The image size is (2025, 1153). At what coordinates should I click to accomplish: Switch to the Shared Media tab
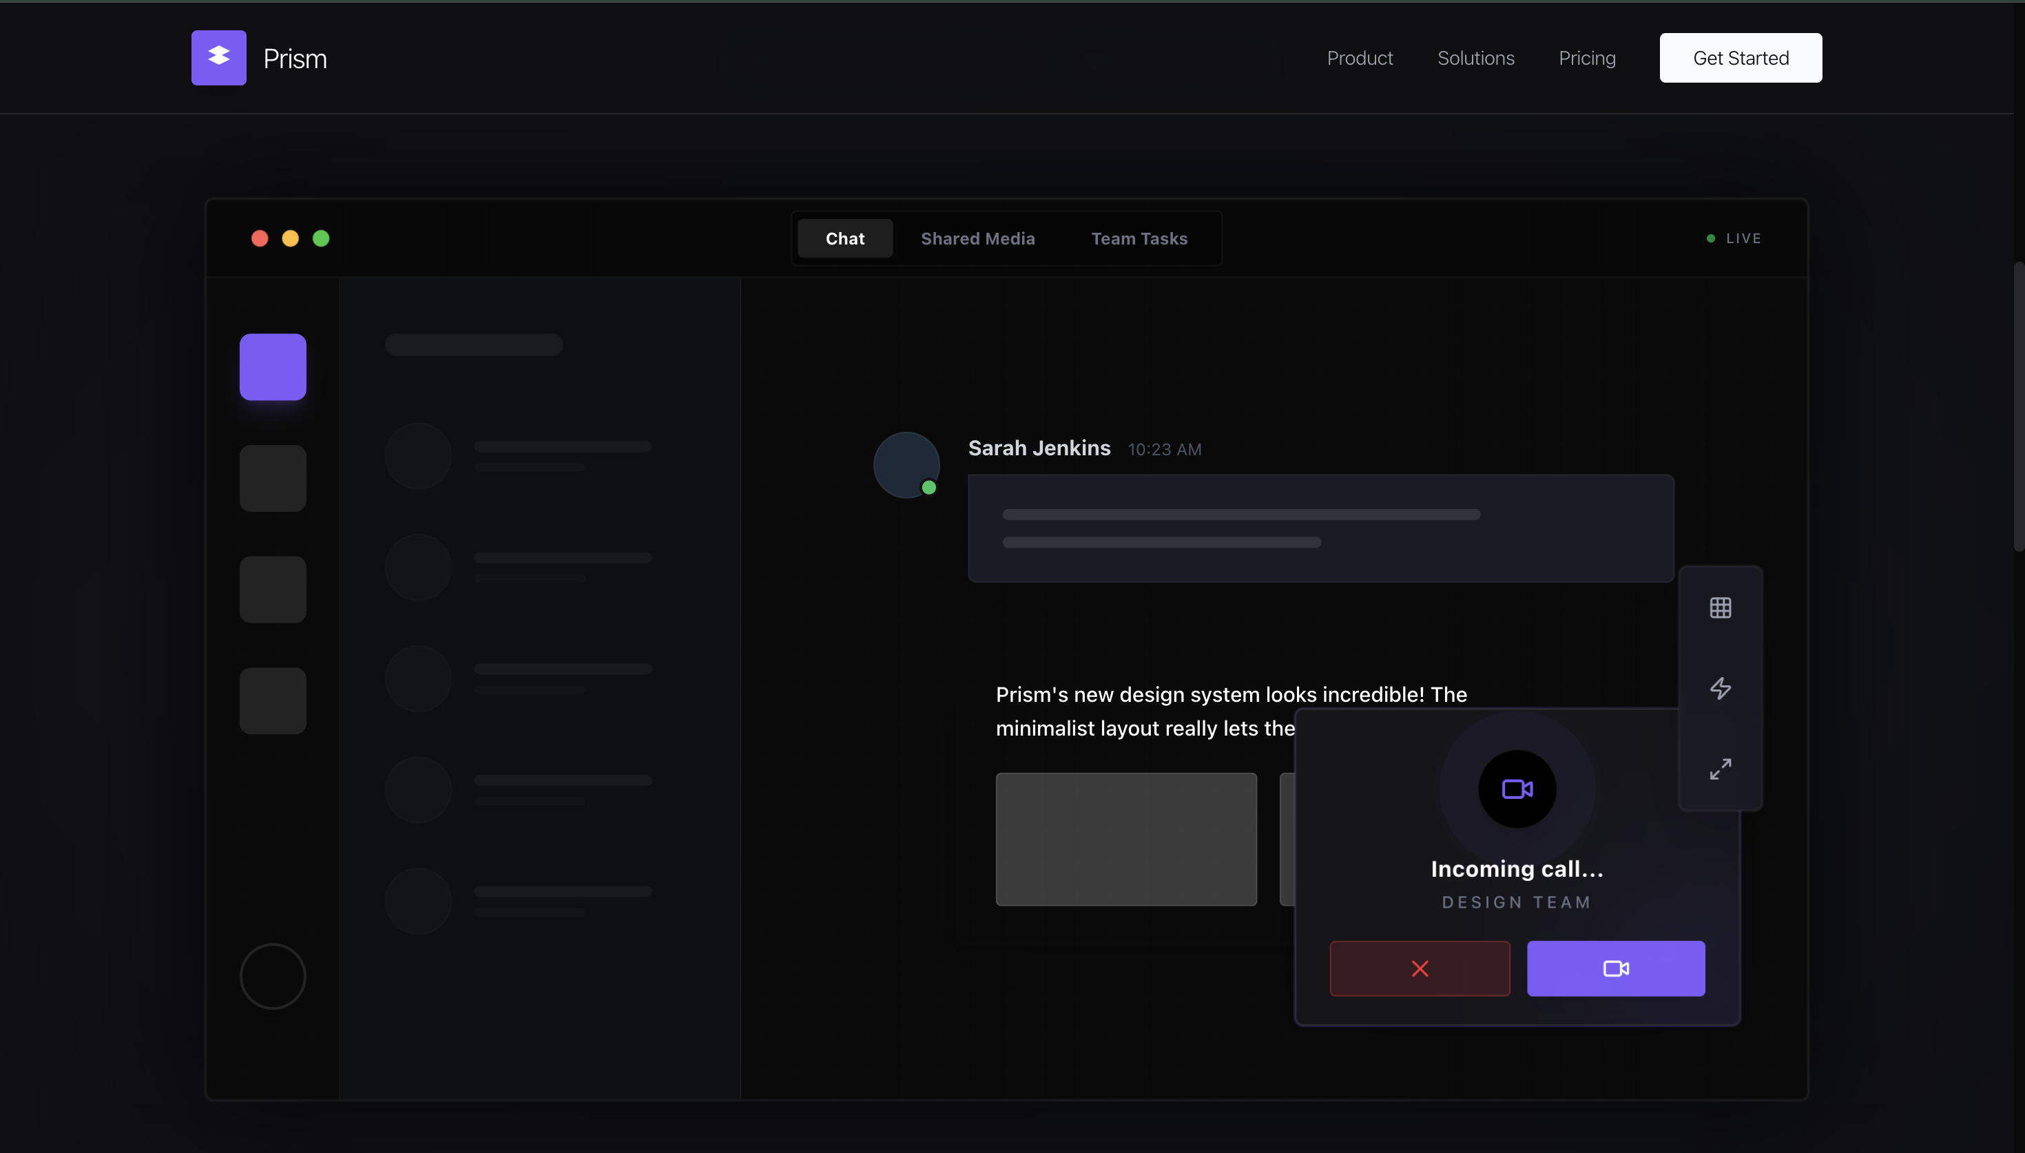pyautogui.click(x=977, y=238)
